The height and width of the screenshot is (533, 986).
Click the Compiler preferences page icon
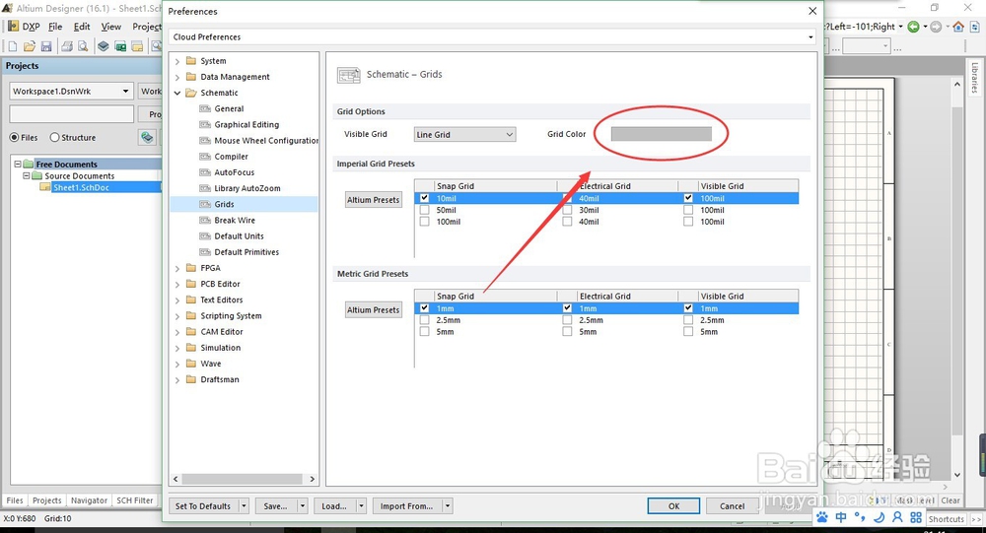click(204, 157)
